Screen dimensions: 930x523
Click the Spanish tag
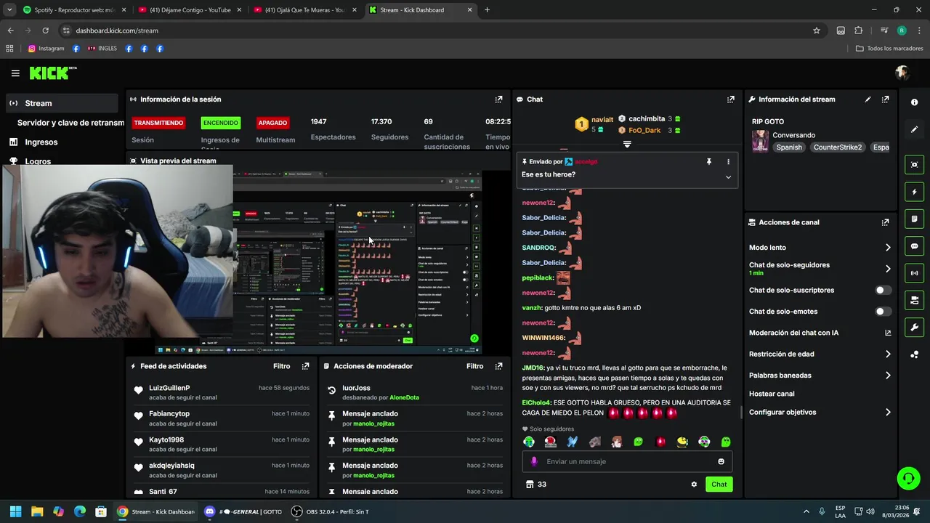(x=789, y=147)
